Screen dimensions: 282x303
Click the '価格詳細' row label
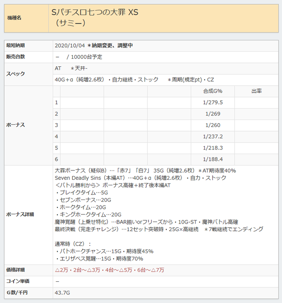coord(16,270)
